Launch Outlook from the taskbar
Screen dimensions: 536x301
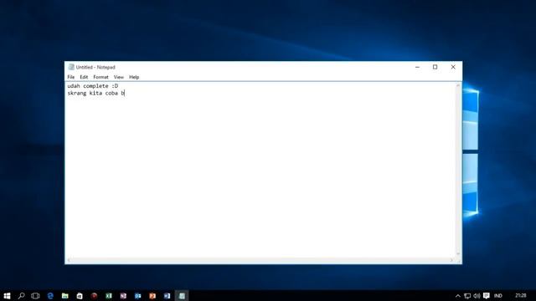point(137,295)
